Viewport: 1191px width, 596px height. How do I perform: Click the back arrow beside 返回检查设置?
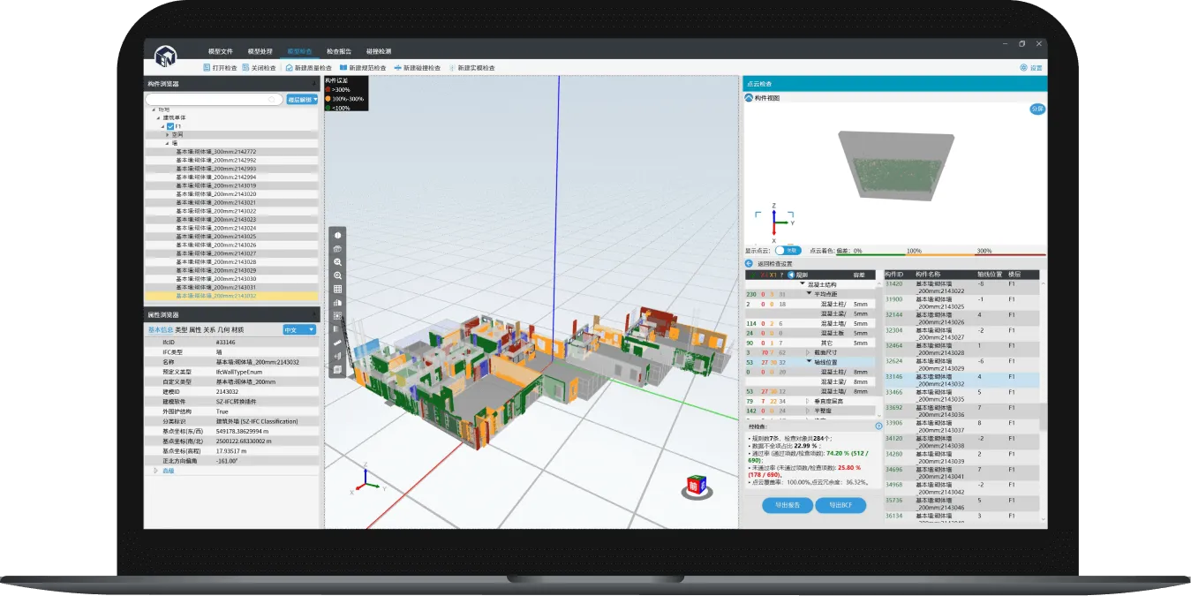click(749, 263)
